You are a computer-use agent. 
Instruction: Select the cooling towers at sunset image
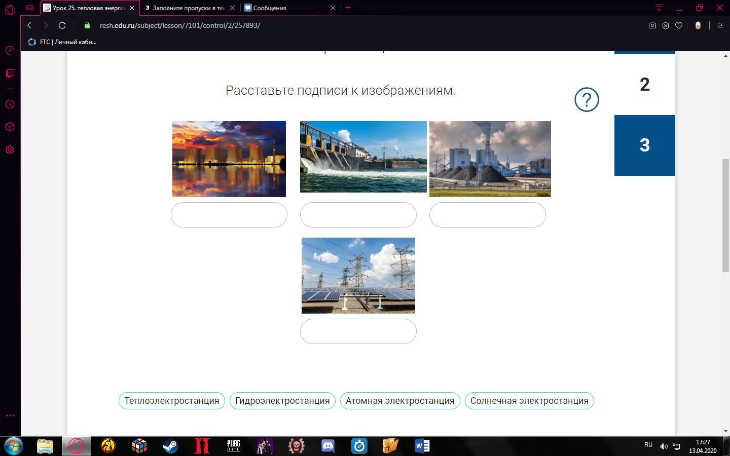[229, 159]
